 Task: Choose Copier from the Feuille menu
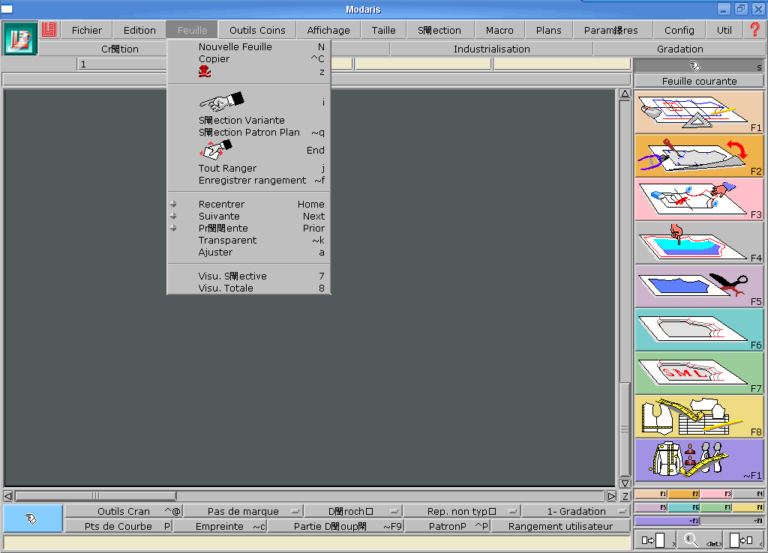pyautogui.click(x=249, y=58)
